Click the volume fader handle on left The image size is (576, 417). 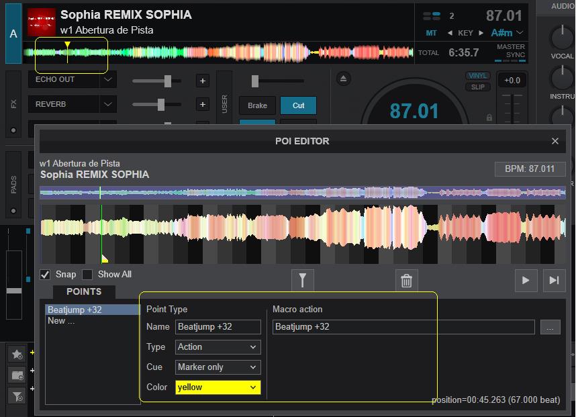coord(14,291)
